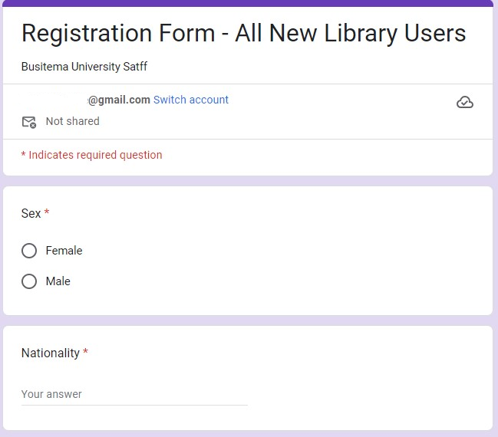This screenshot has width=498, height=437.
Task: Click the Registration Form title heading
Action: pyautogui.click(x=243, y=33)
